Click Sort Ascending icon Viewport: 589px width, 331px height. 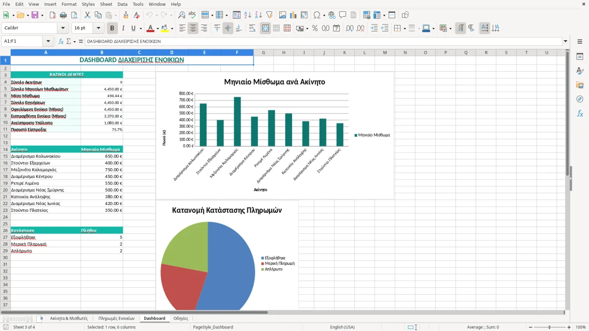[x=248, y=15]
